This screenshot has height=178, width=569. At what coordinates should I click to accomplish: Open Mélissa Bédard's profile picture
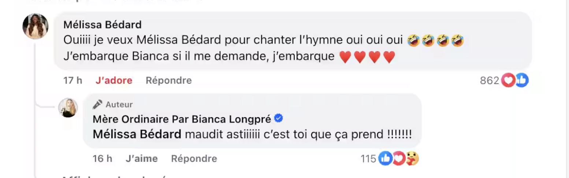pyautogui.click(x=36, y=26)
